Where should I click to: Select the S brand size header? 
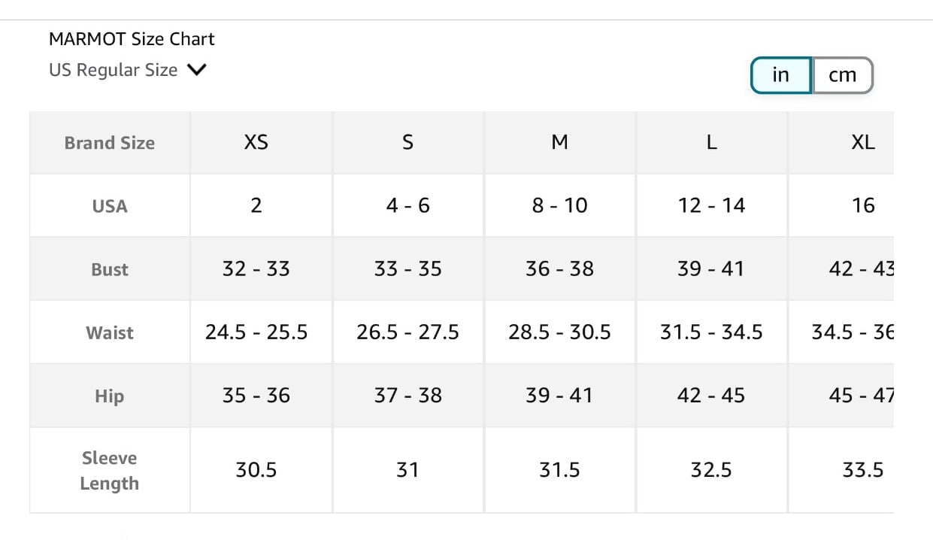click(407, 142)
